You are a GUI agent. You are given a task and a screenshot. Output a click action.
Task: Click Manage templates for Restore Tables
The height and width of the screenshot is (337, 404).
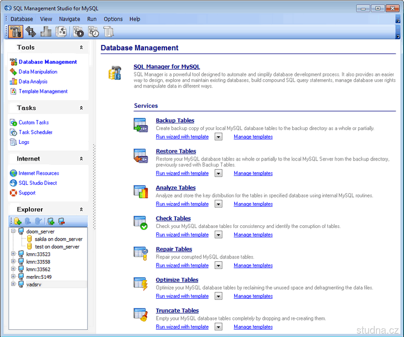click(x=253, y=173)
